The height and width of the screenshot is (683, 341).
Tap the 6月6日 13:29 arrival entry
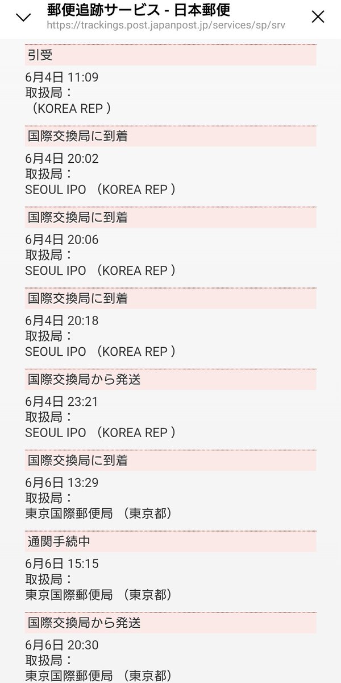point(62,483)
